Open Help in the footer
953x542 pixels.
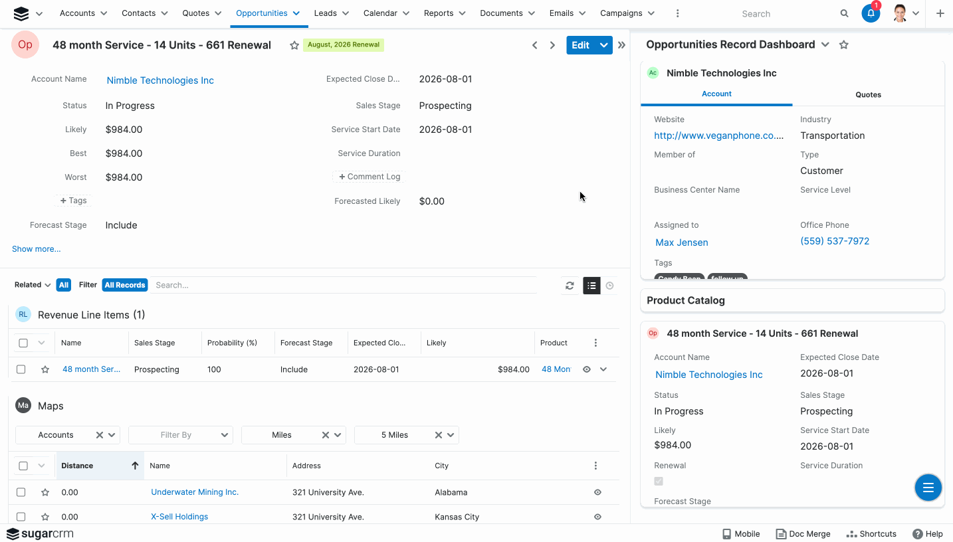pyautogui.click(x=928, y=533)
